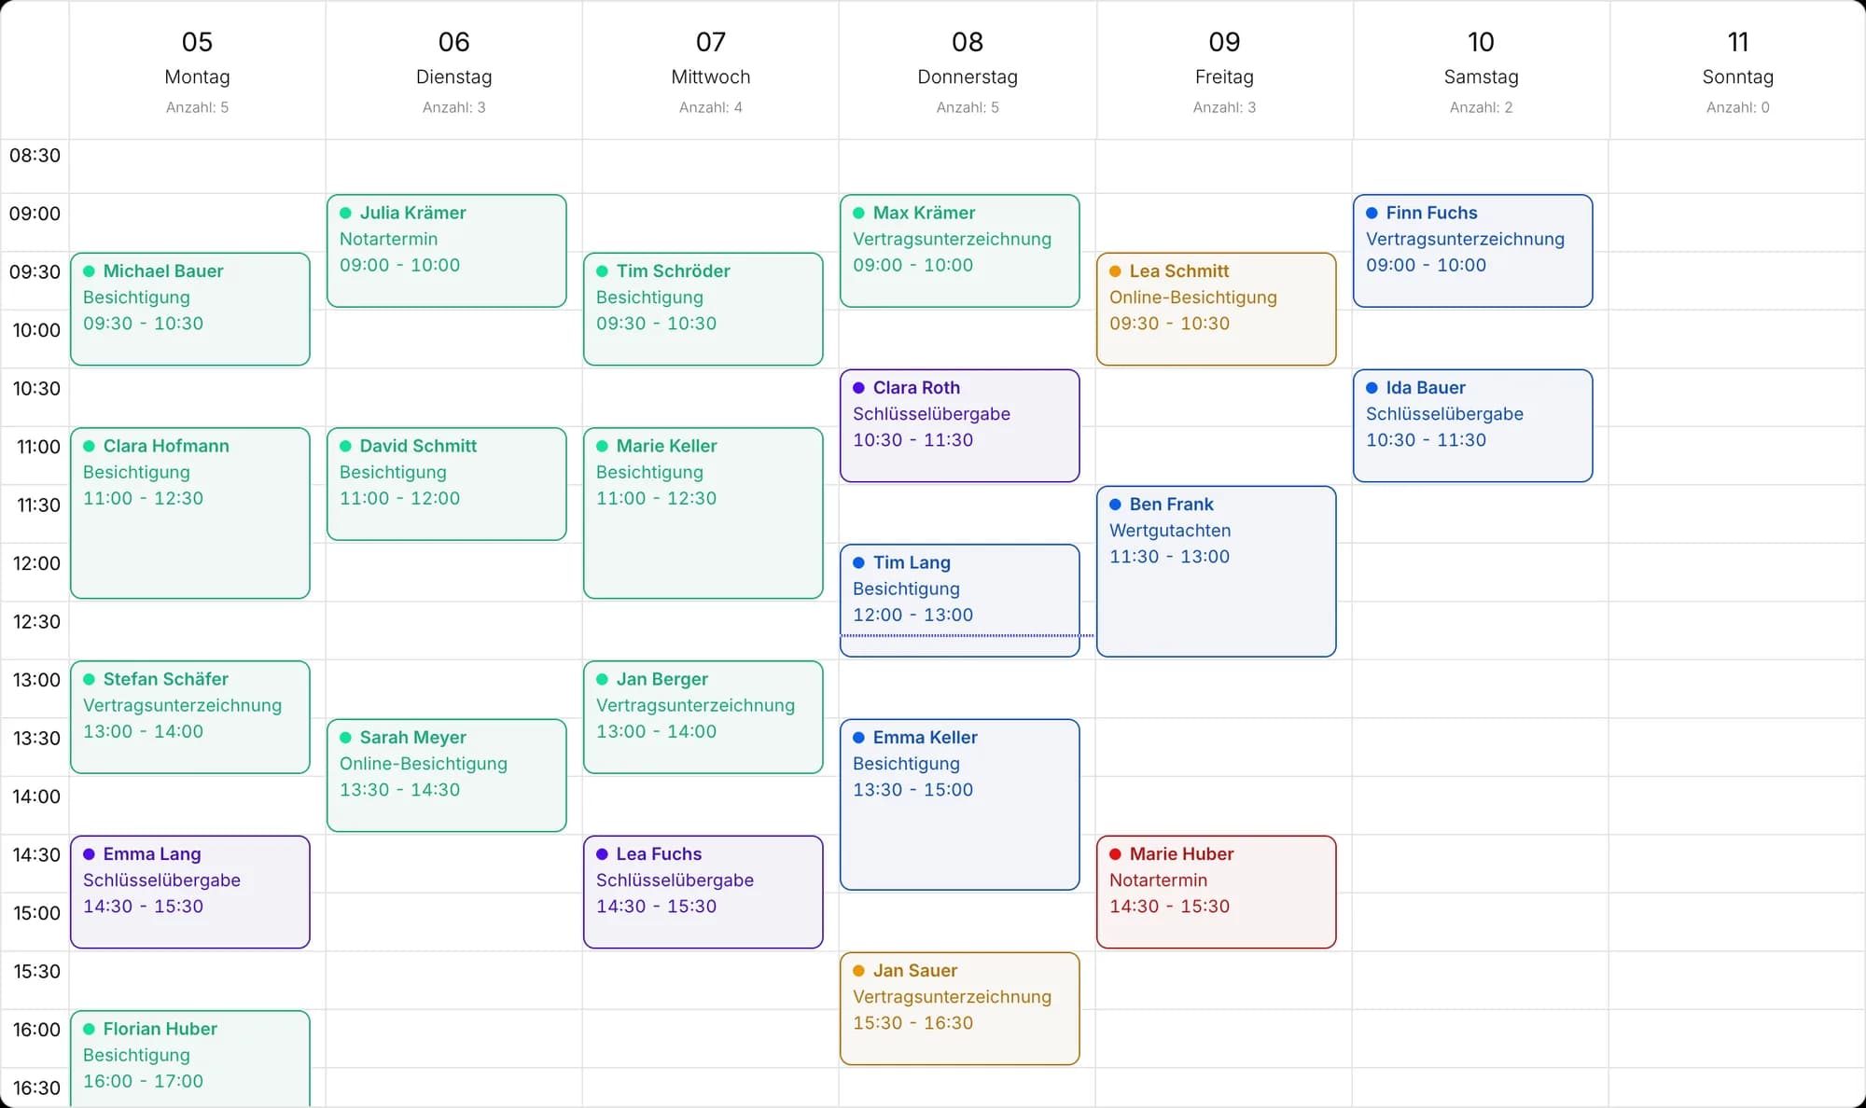1866x1108 pixels.
Task: Click the 15:30 time label
Action: coord(36,972)
